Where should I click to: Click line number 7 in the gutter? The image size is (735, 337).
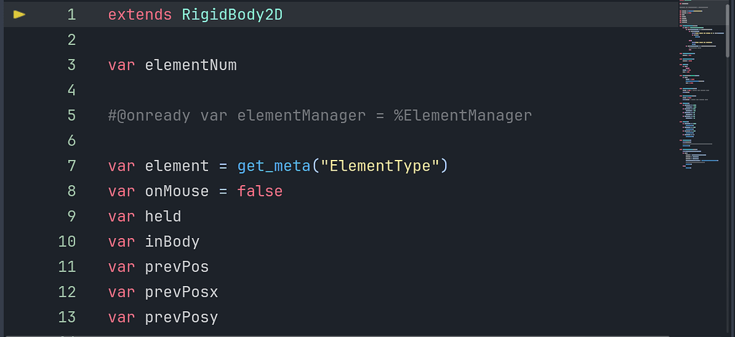coord(71,166)
